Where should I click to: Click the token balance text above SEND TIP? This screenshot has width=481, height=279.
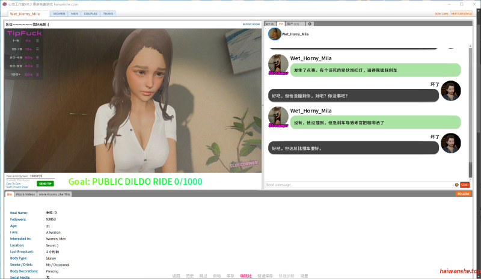pyautogui.click(x=24, y=176)
